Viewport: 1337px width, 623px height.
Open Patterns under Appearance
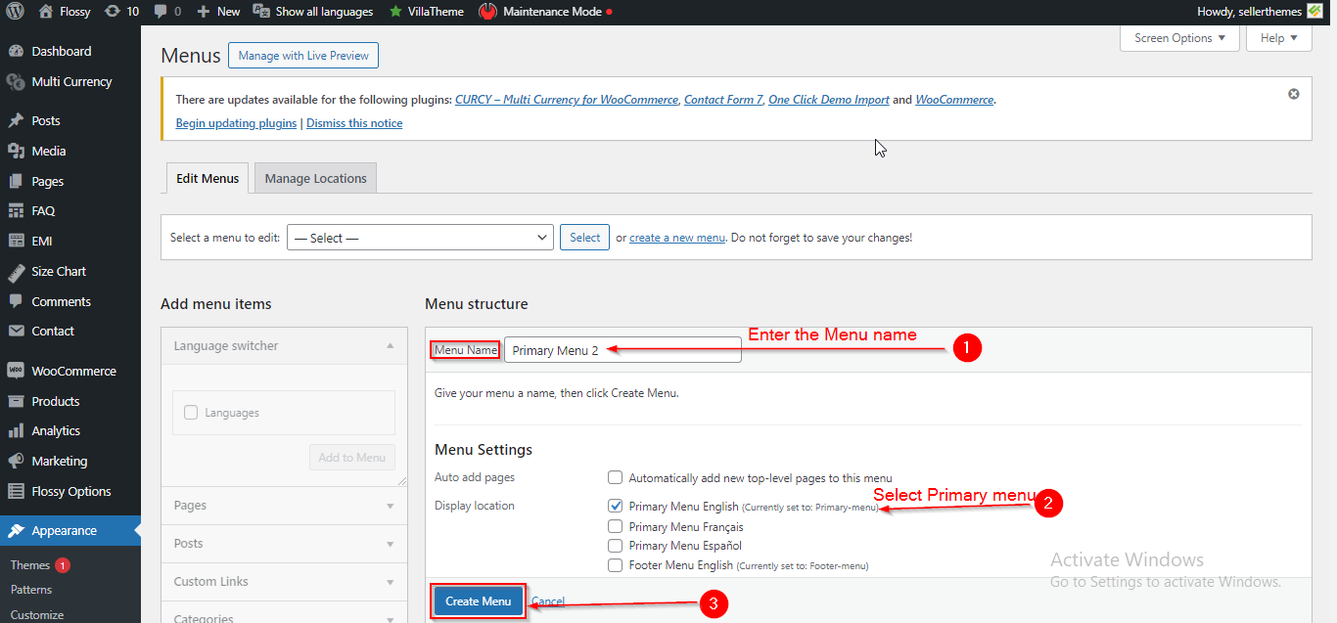(x=31, y=590)
